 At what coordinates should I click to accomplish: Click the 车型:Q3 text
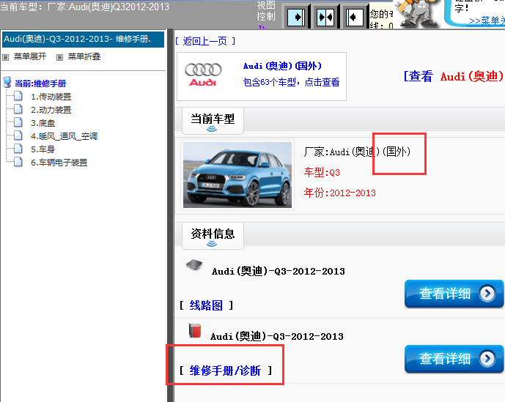click(322, 173)
